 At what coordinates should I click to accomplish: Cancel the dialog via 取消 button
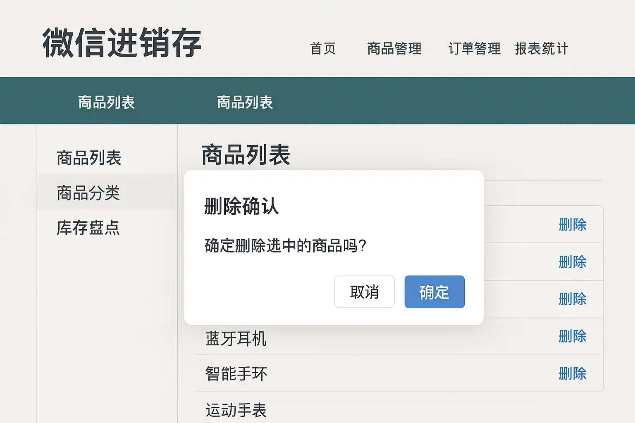364,292
